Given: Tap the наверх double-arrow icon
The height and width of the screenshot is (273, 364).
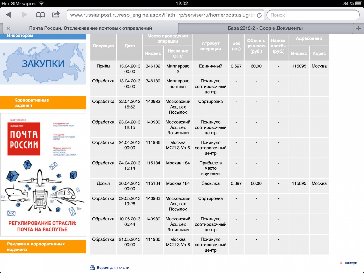Looking at the screenshot, I should coord(341,263).
